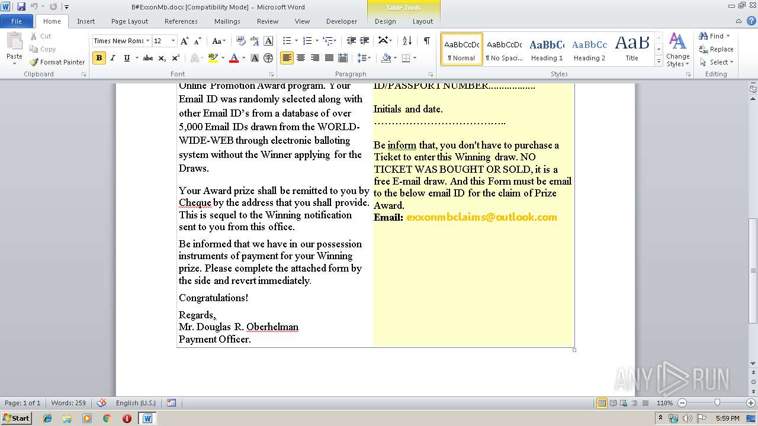758x426 pixels.
Task: Click the Grow Font icon
Action: (x=185, y=41)
